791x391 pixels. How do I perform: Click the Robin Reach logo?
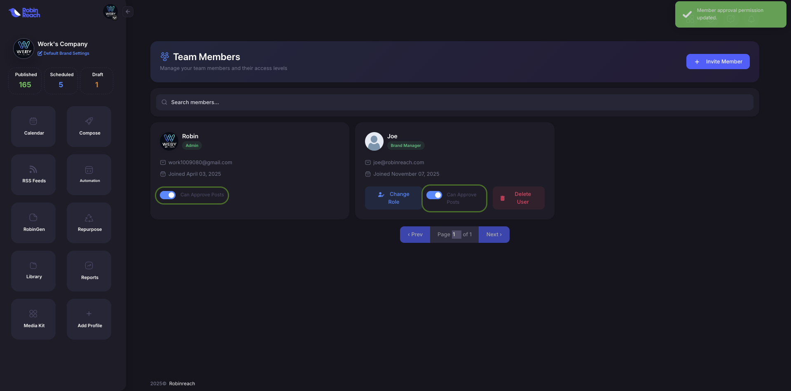(x=24, y=13)
